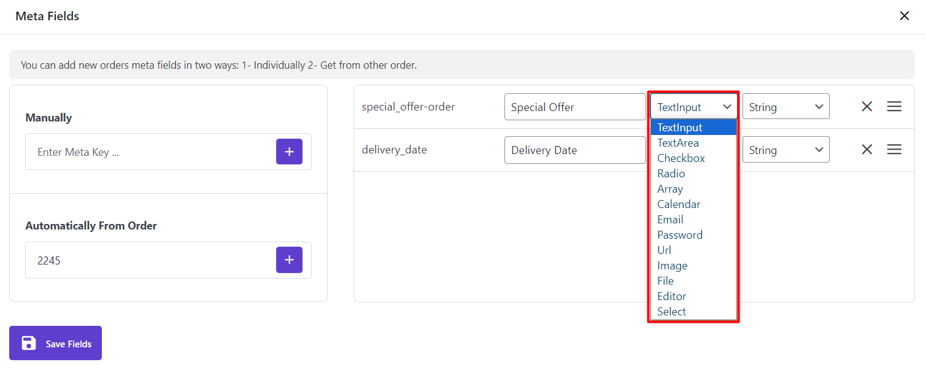Select TextArea in the dropdown list
This screenshot has width=926, height=370.
(x=678, y=143)
